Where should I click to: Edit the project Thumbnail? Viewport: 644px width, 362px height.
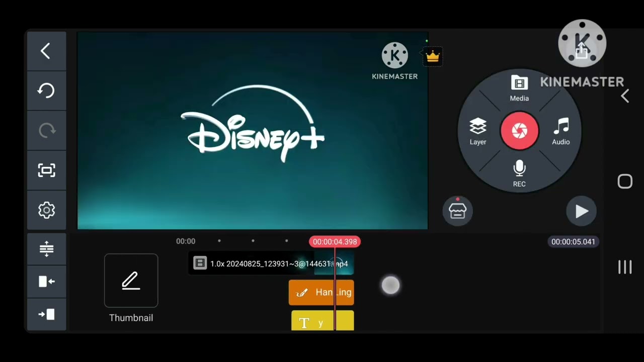click(x=131, y=281)
